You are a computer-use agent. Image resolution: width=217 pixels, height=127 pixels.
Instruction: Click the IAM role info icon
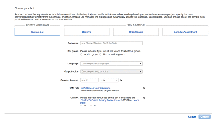pyautogui.click(x=144, y=88)
